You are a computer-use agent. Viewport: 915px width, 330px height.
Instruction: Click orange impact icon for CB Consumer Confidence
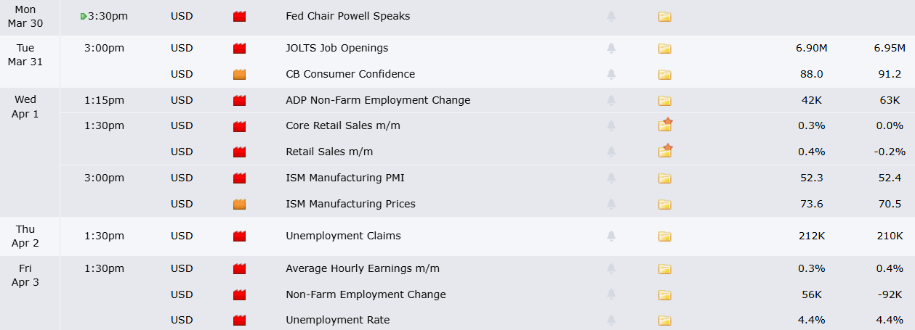[239, 75]
